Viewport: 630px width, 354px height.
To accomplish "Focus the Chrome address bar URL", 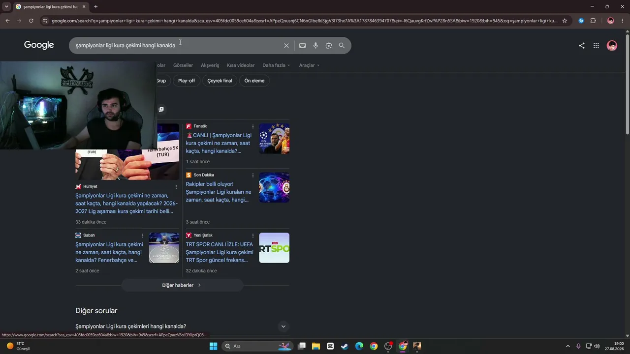I will [304, 21].
